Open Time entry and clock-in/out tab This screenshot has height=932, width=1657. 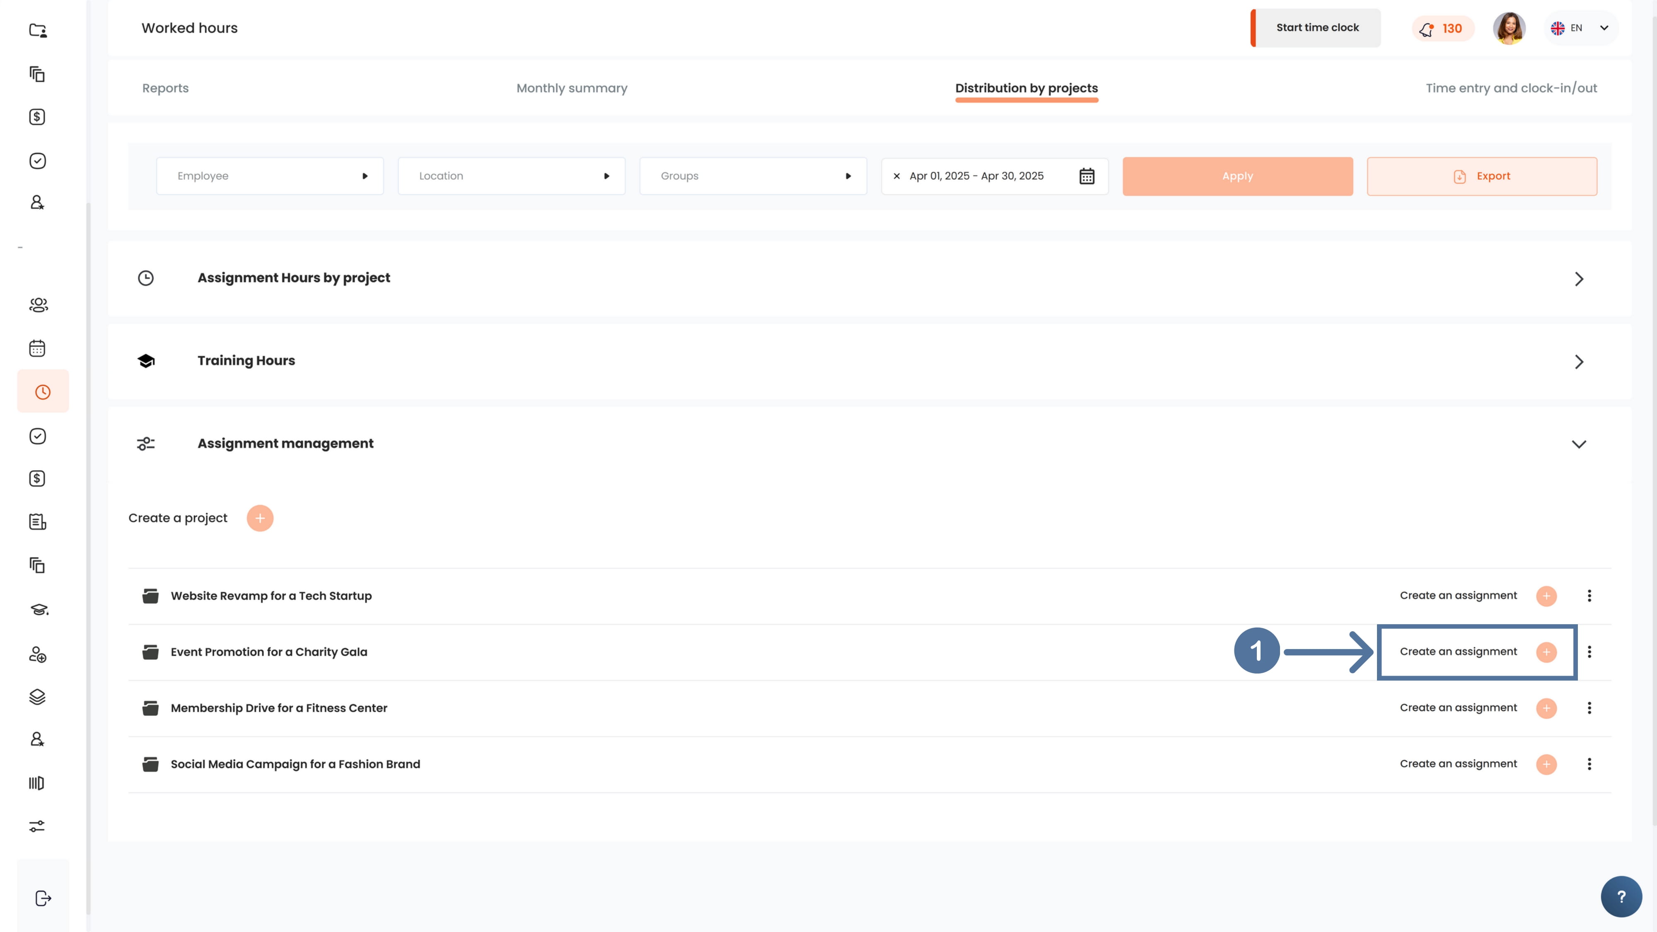coord(1512,88)
